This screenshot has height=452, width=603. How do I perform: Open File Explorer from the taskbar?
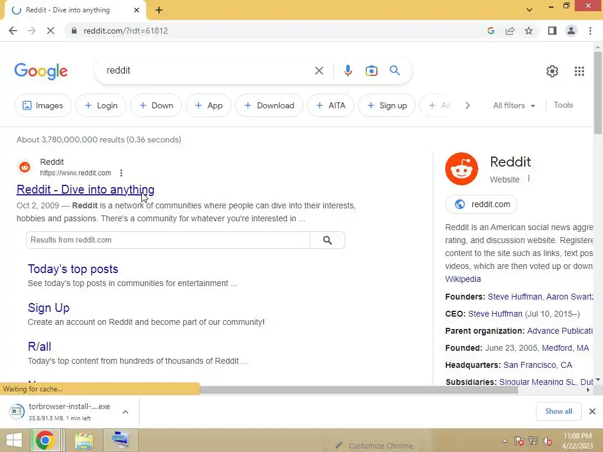click(x=84, y=440)
